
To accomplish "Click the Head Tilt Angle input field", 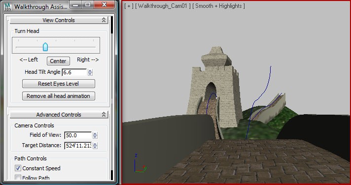I will (74, 72).
